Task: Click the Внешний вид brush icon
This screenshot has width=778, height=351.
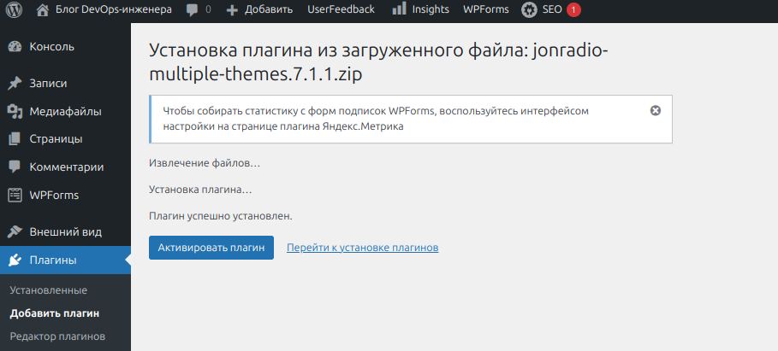Action: click(15, 231)
